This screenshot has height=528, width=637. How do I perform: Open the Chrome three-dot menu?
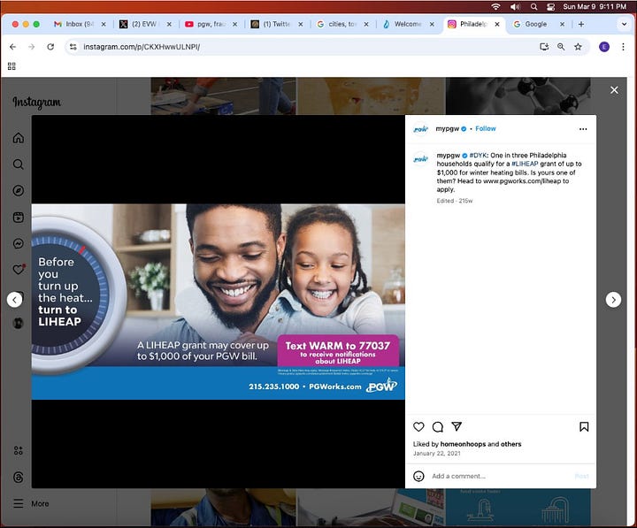coord(623,47)
